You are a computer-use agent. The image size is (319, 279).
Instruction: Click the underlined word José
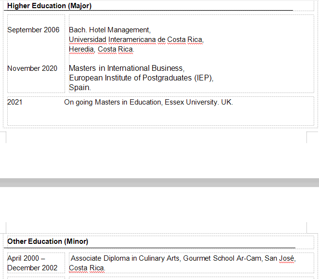click(x=286, y=258)
